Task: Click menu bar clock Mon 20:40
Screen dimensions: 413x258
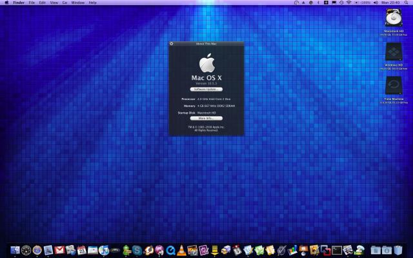Action: click(390, 3)
